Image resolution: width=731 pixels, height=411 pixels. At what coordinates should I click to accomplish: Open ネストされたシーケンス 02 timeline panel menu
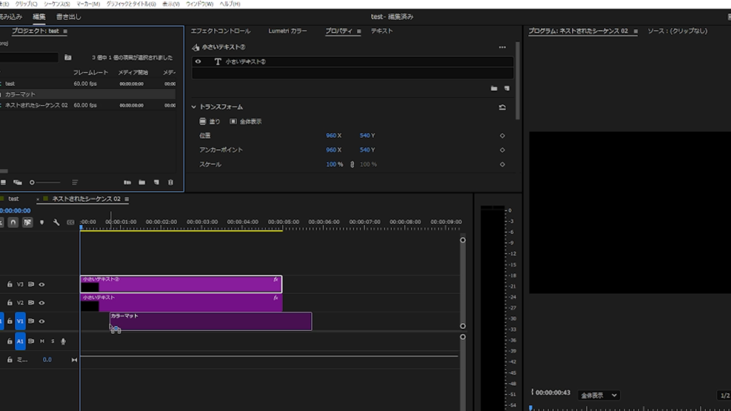pyautogui.click(x=127, y=199)
